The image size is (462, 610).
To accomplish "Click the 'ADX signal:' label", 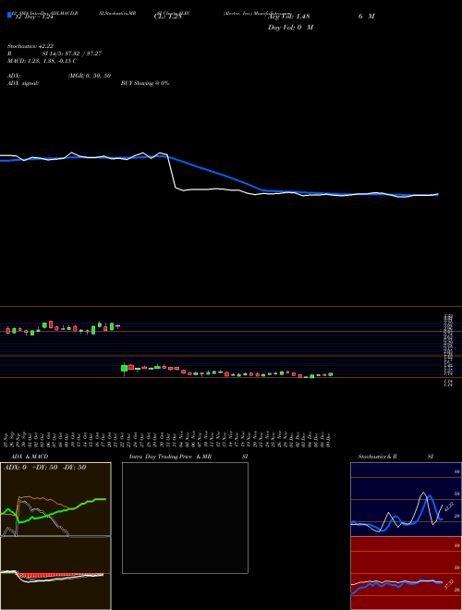I will tap(22, 83).
